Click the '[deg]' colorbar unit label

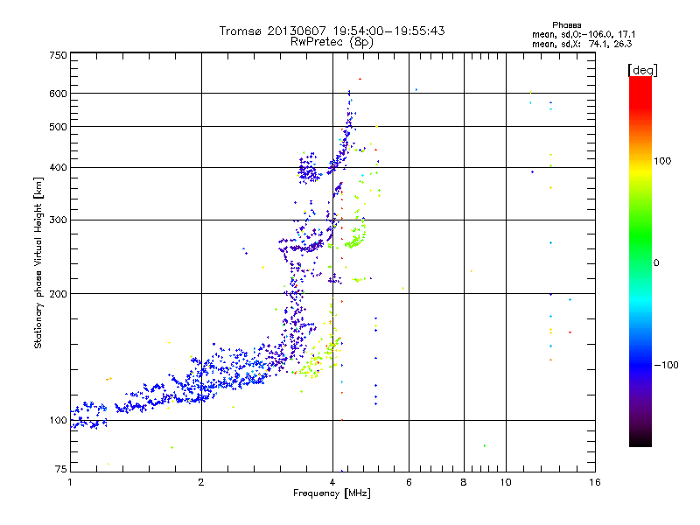[x=642, y=70]
